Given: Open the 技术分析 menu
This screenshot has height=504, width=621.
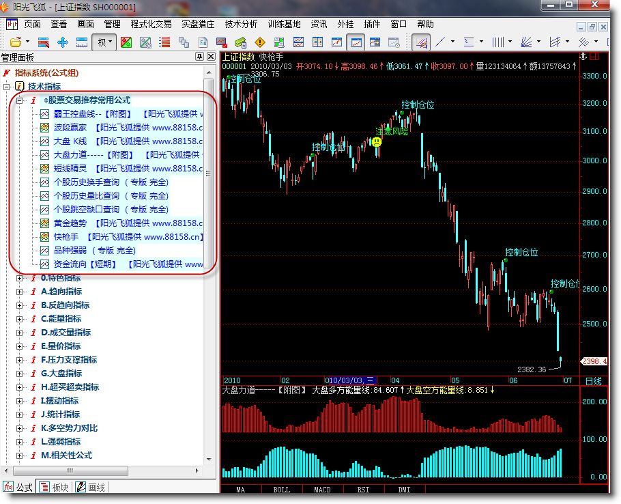Looking at the screenshot, I should click(x=241, y=24).
